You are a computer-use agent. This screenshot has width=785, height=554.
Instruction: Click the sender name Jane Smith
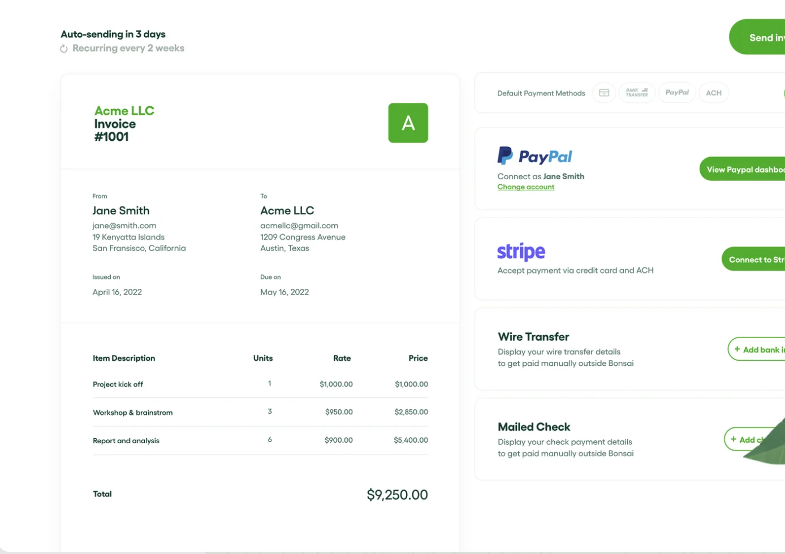(x=121, y=210)
